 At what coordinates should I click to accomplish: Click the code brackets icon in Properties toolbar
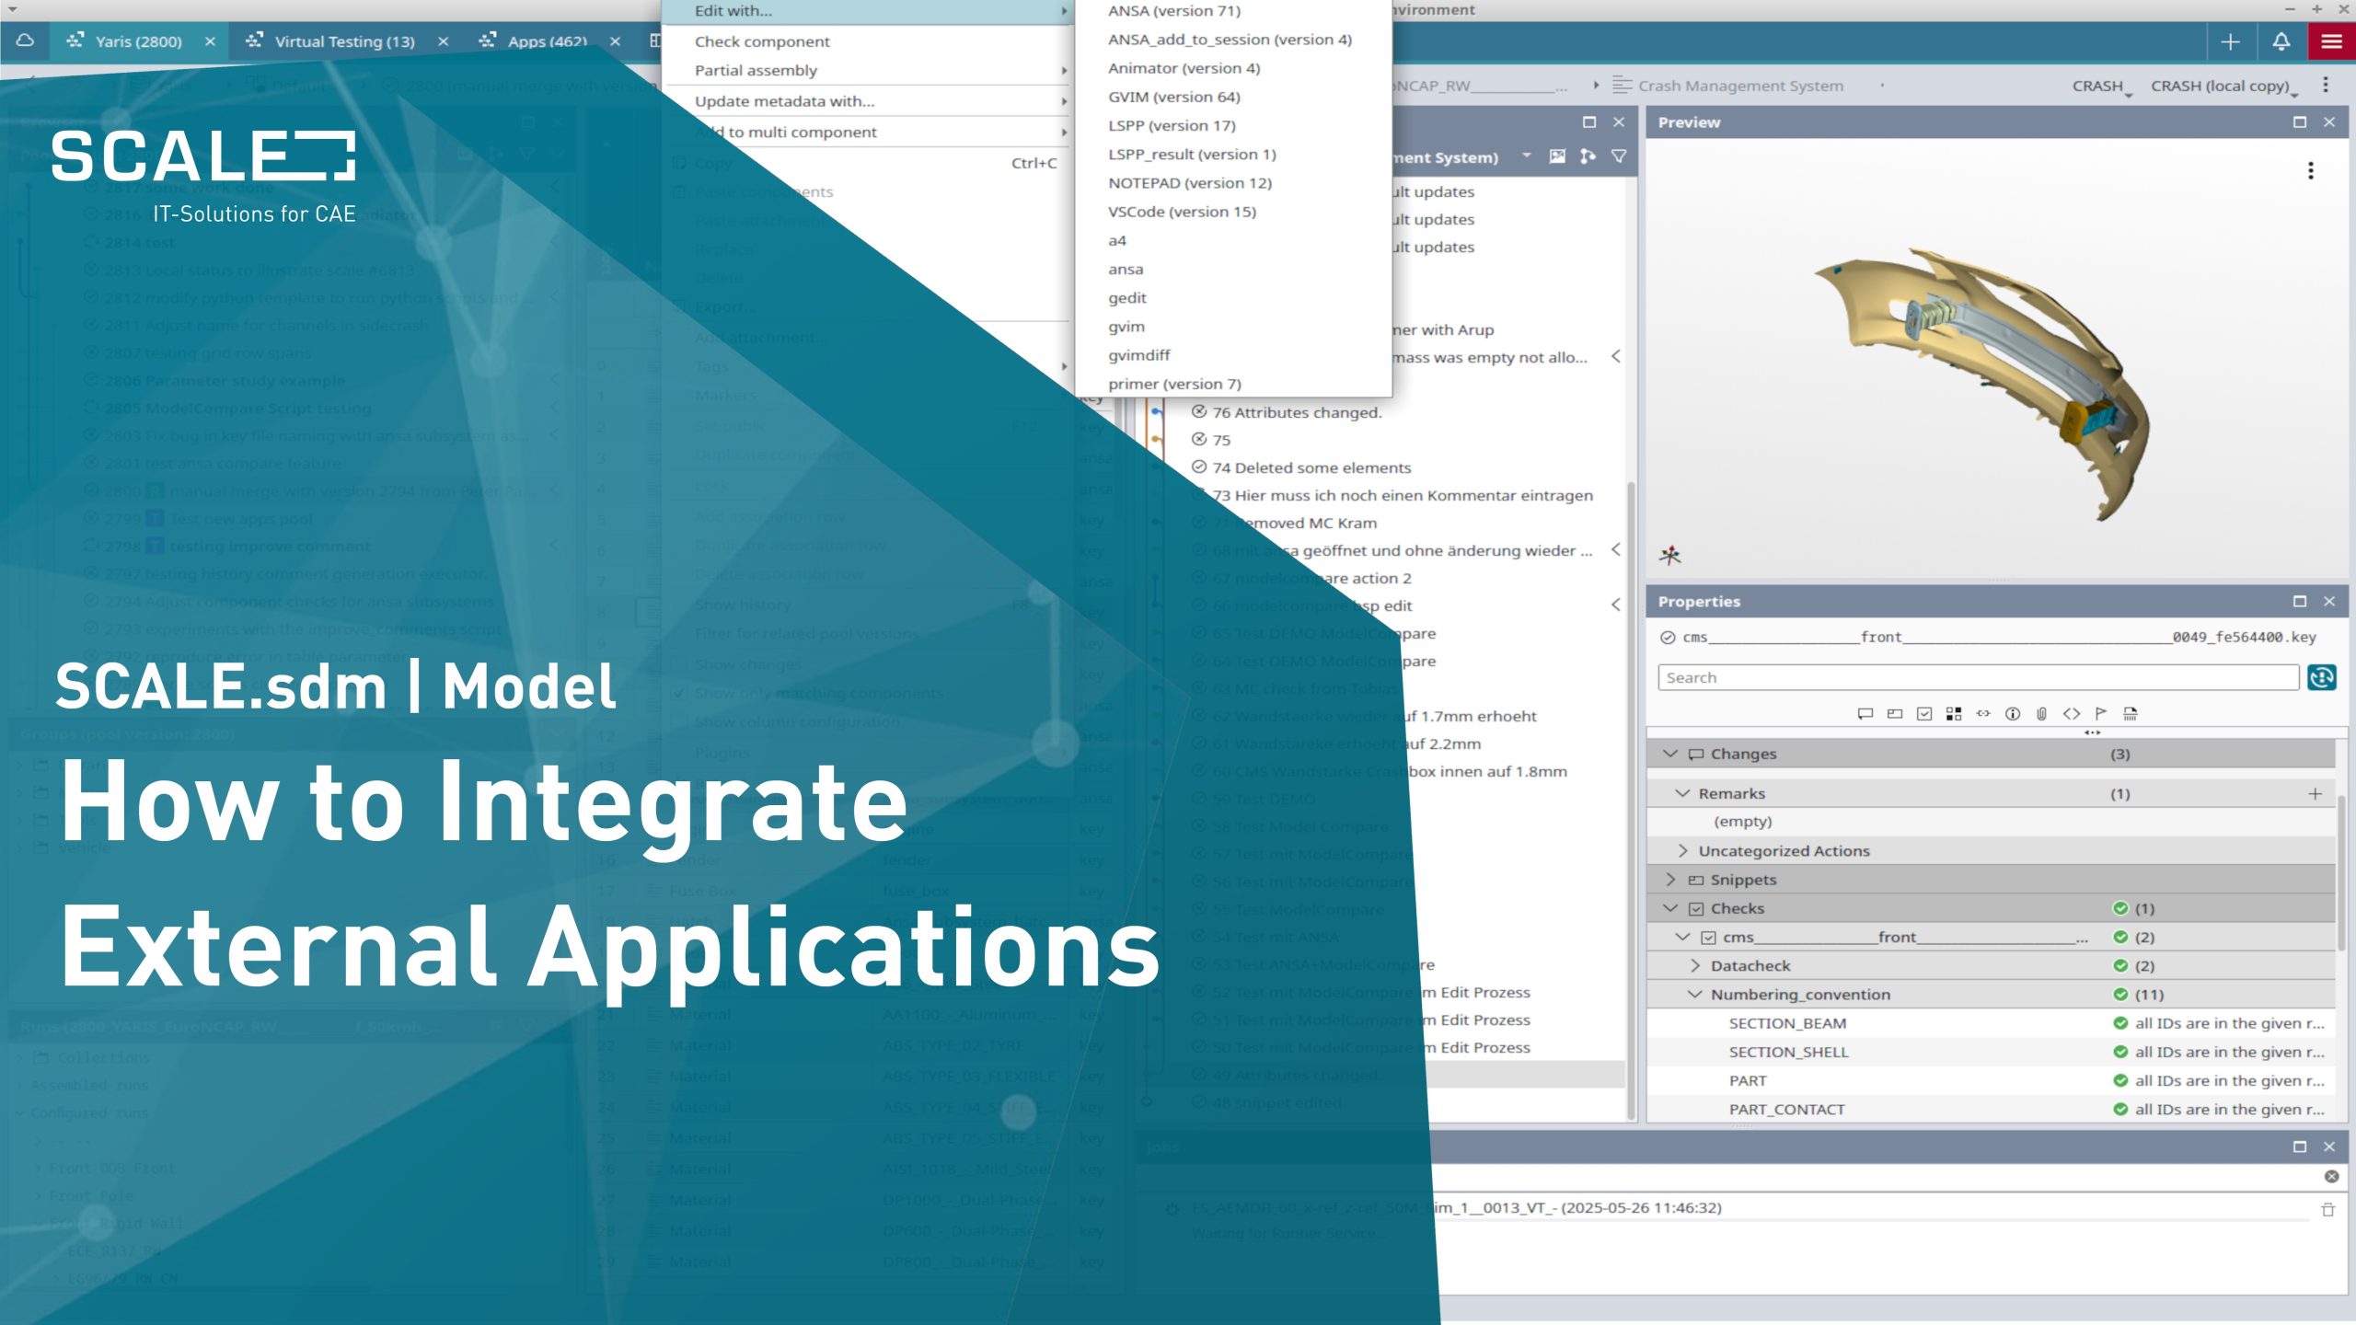pyautogui.click(x=2072, y=713)
